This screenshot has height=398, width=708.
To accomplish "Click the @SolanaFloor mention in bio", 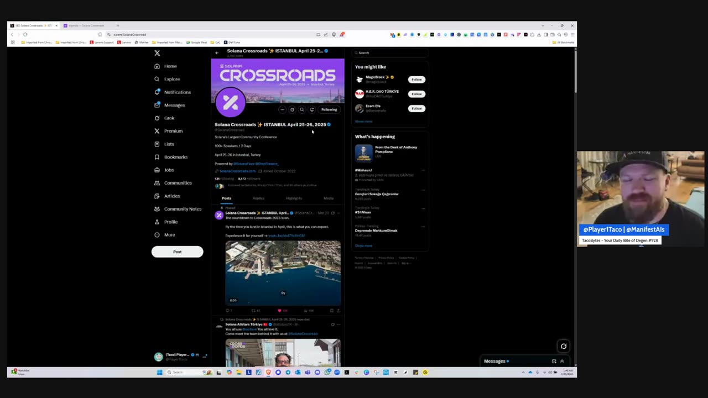I will (243, 164).
